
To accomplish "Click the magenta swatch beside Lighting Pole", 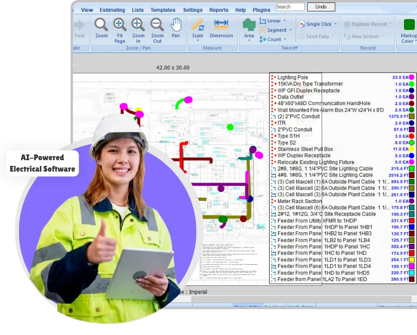I will tap(412, 77).
